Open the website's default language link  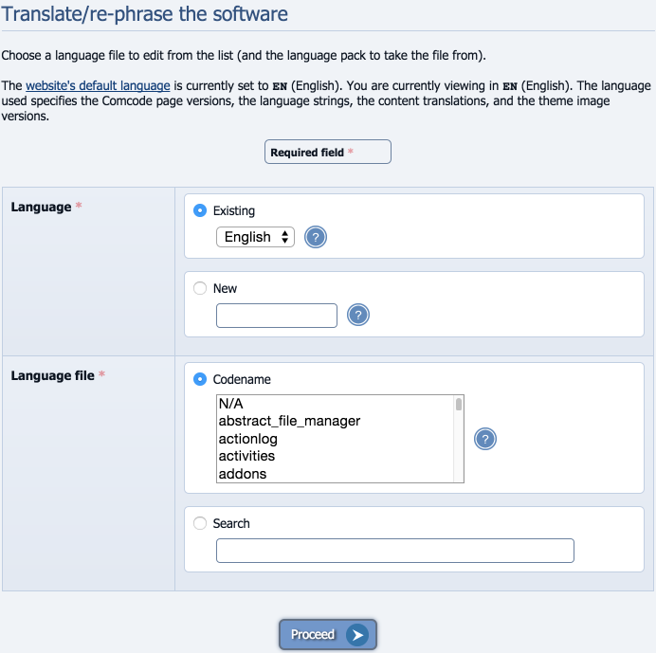point(98,85)
